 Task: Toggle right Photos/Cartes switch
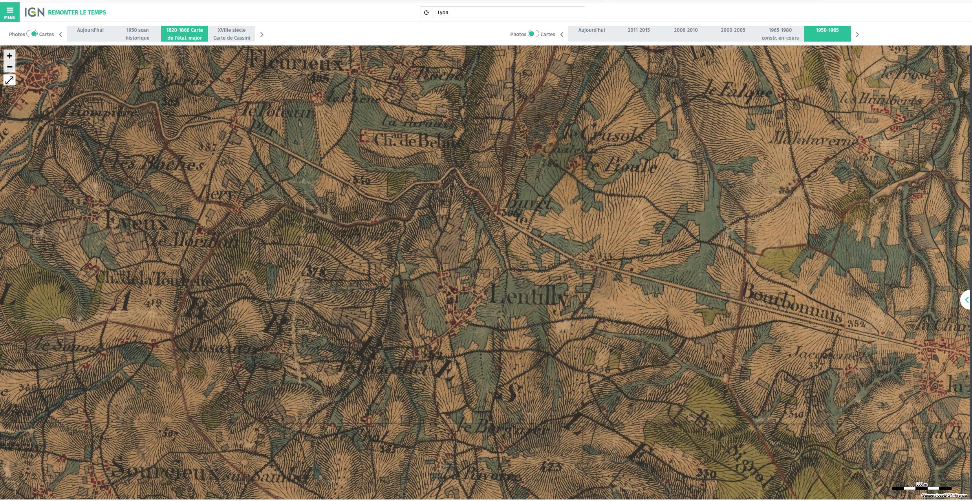tap(533, 34)
